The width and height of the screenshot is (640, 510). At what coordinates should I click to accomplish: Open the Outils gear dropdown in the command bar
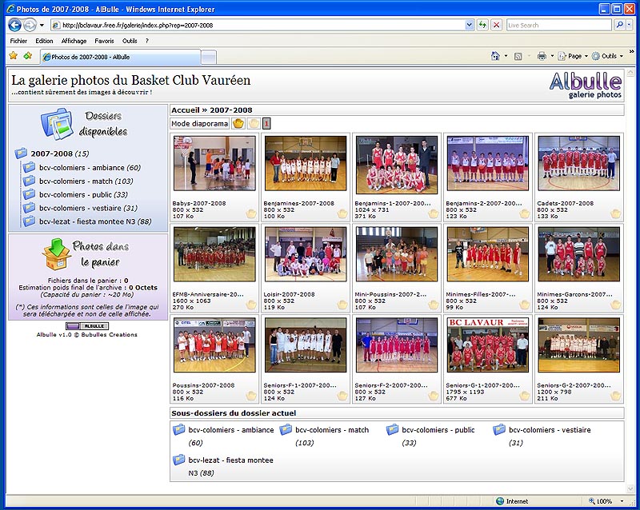608,56
